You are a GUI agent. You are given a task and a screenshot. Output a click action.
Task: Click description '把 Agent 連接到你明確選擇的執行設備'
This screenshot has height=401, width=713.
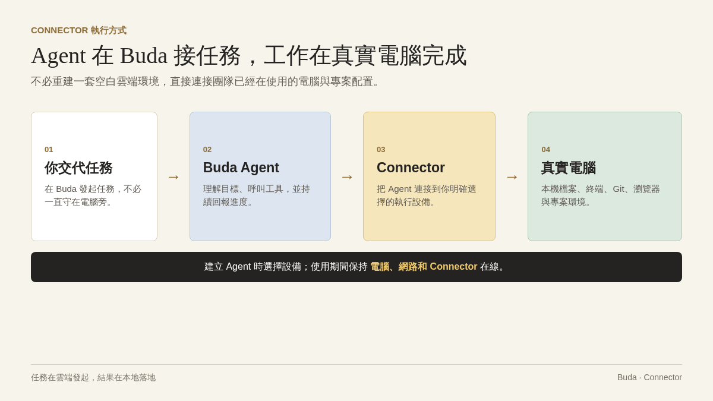point(427,195)
